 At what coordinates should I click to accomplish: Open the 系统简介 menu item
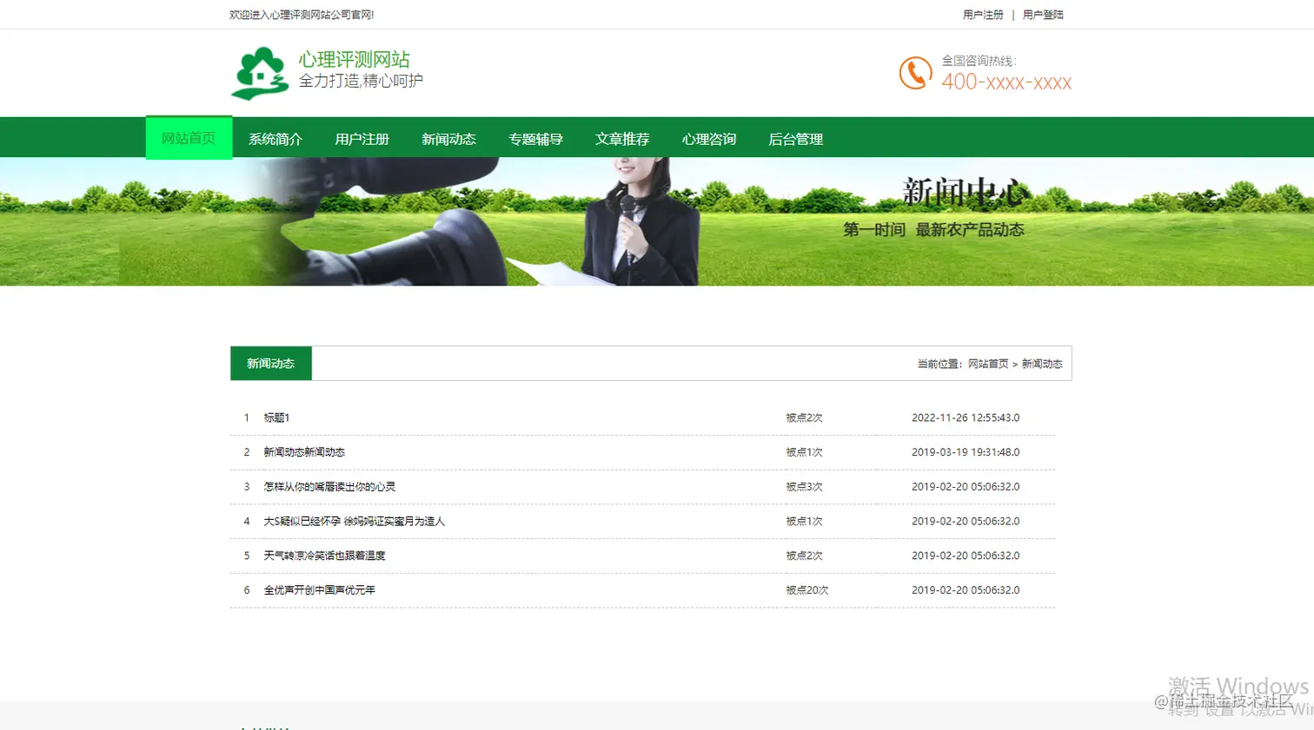click(x=275, y=139)
